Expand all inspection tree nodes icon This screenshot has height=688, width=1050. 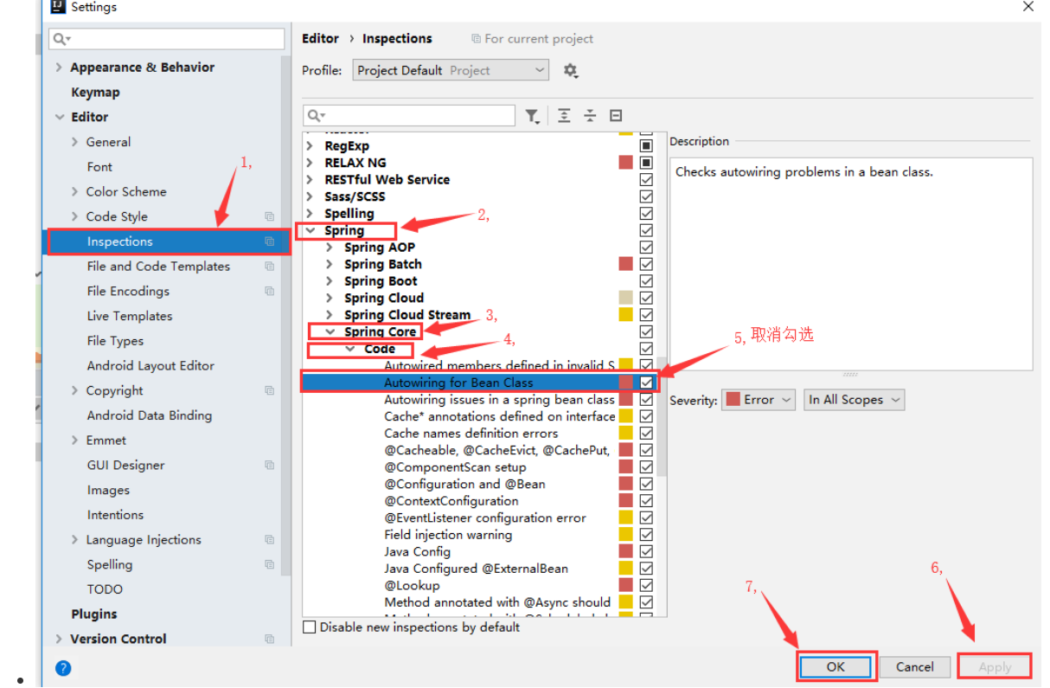(564, 115)
